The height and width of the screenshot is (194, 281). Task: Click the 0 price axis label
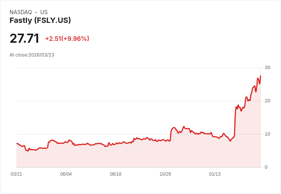[x=266, y=167]
